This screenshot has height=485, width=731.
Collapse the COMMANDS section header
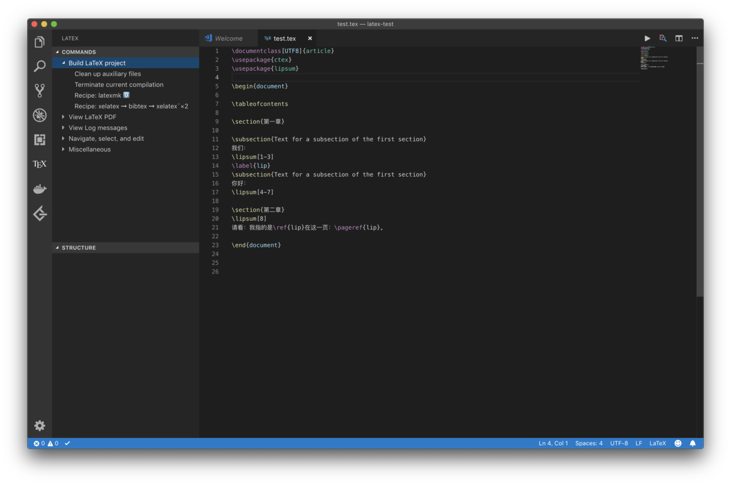80,52
